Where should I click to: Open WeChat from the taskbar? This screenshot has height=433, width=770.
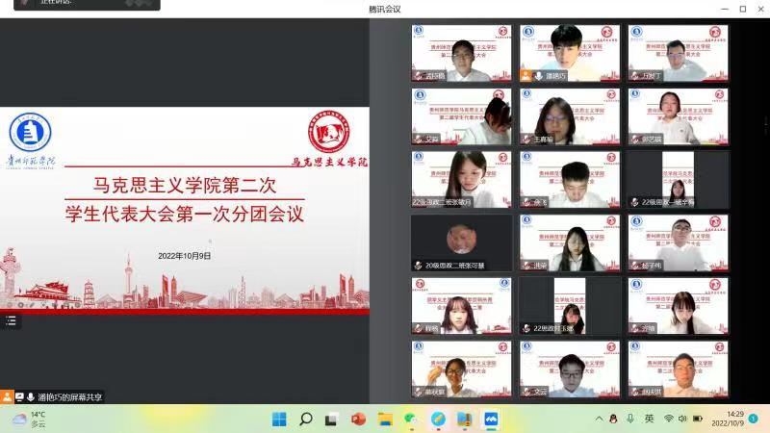411,420
